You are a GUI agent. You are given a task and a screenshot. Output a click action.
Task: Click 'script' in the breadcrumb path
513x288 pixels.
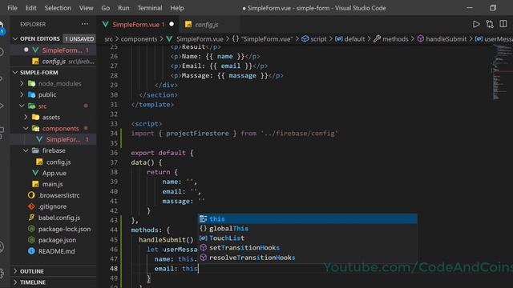click(318, 39)
